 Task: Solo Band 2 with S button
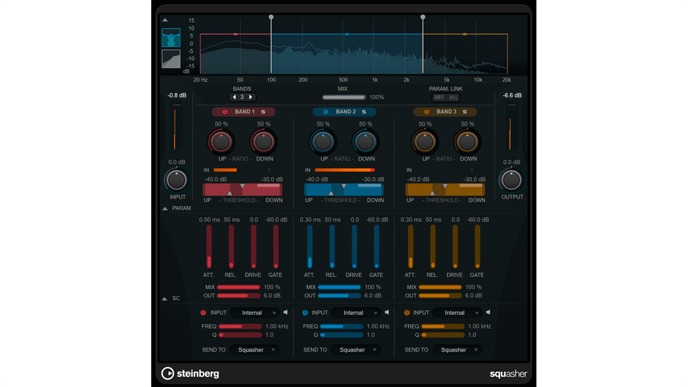click(364, 112)
